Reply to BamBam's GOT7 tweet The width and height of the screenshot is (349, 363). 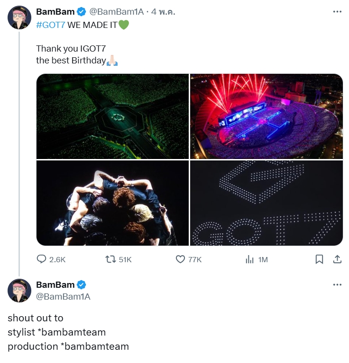coord(42,259)
